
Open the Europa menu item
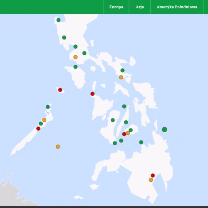pyautogui.click(x=116, y=7)
